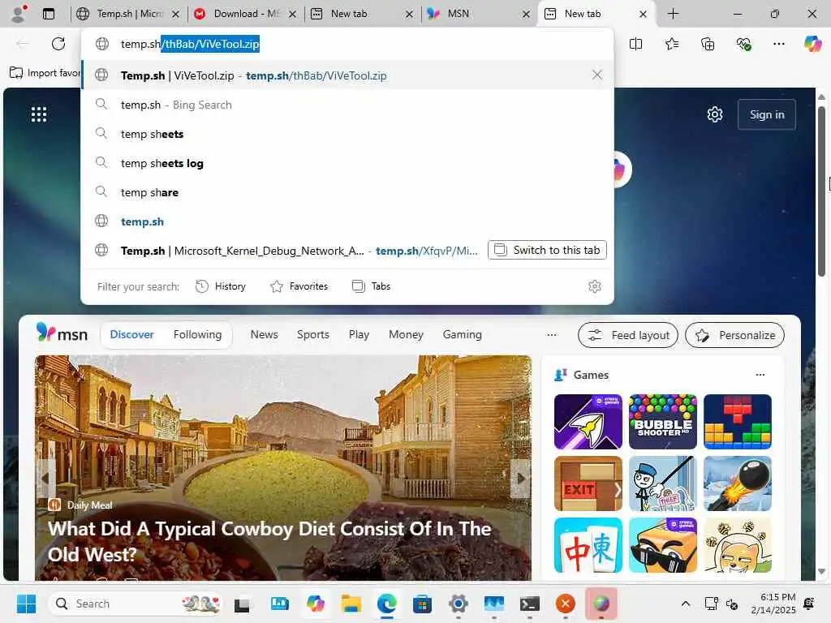Screen dimensions: 831x623
Task: Open the News category
Action: (264, 335)
